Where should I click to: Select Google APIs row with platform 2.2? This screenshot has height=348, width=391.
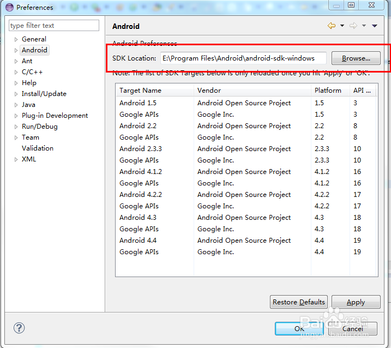pos(245,137)
